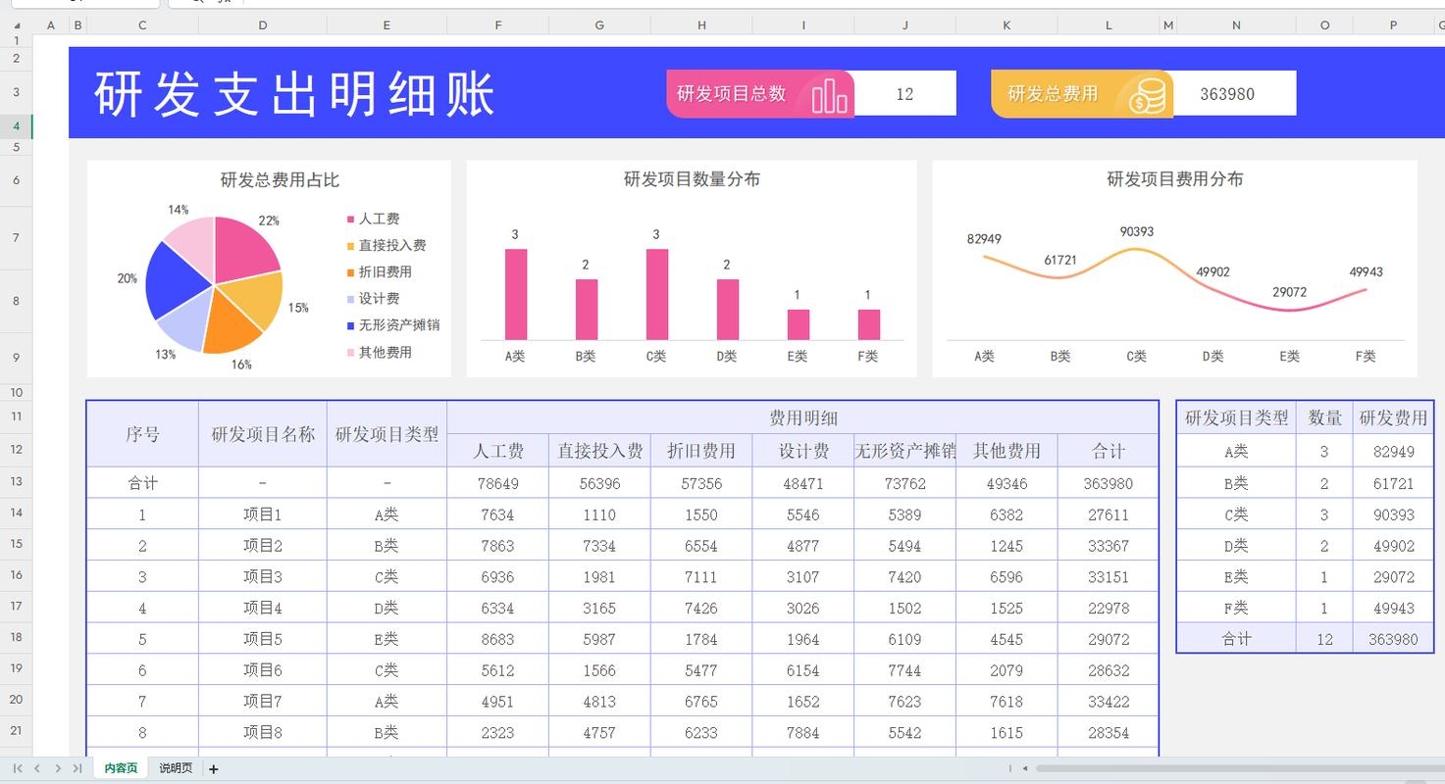Screen dimensions: 1445x784
Task: Select 49943 in the summary table
Action: click(1393, 608)
